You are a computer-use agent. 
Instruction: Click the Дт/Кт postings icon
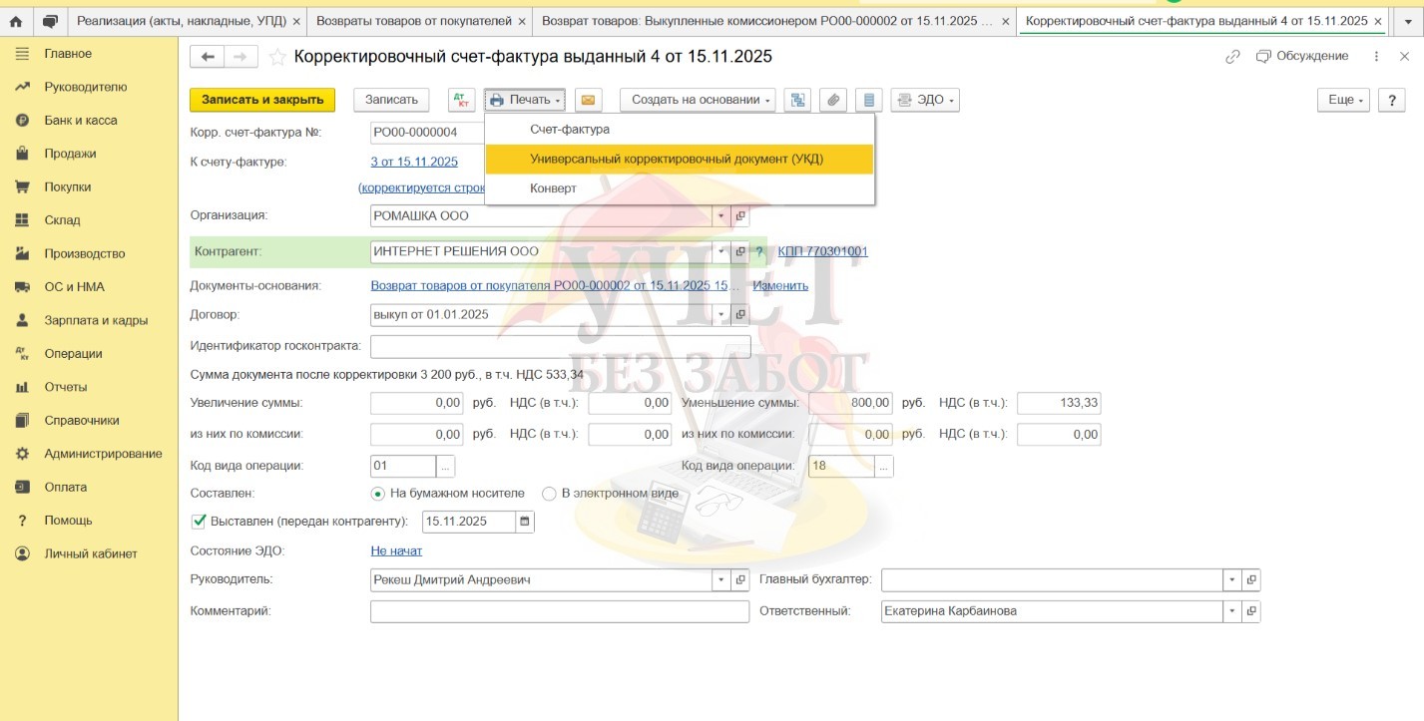(461, 100)
